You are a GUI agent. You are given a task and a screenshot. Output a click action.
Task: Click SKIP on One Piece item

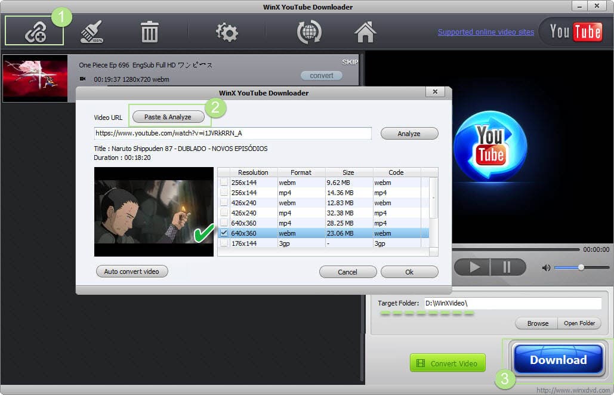click(350, 62)
